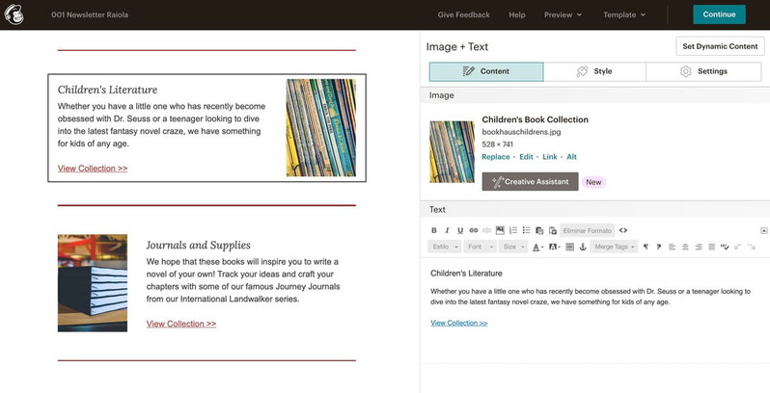Click the anchor icon in editor toolbar
Viewport: 770px width, 393px height.
point(583,248)
